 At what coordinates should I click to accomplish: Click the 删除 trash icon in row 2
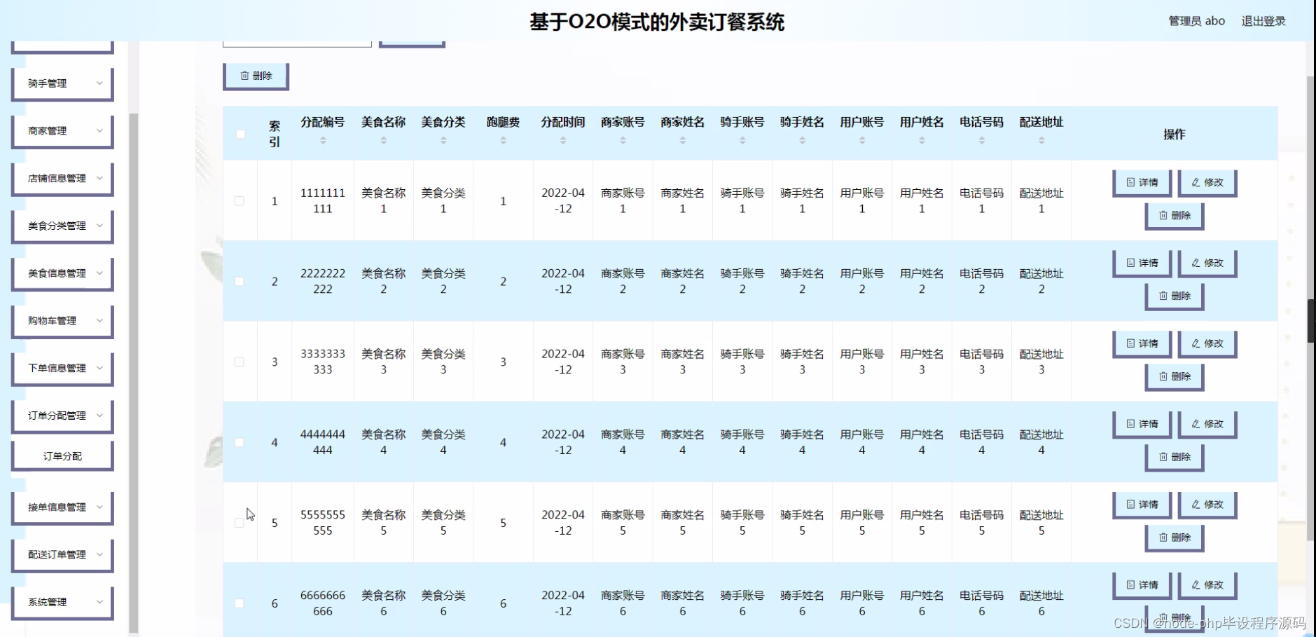1163,296
